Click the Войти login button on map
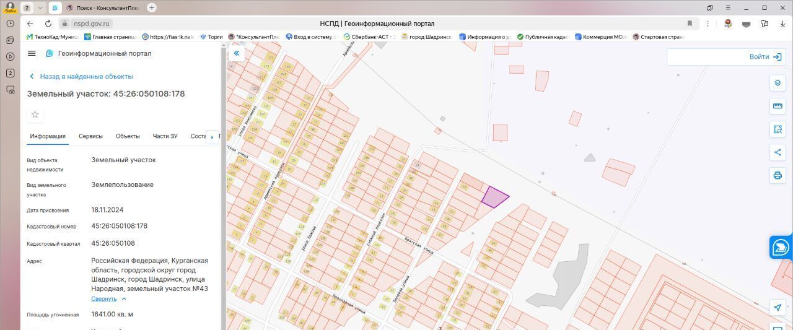The image size is (793, 330). tap(765, 56)
